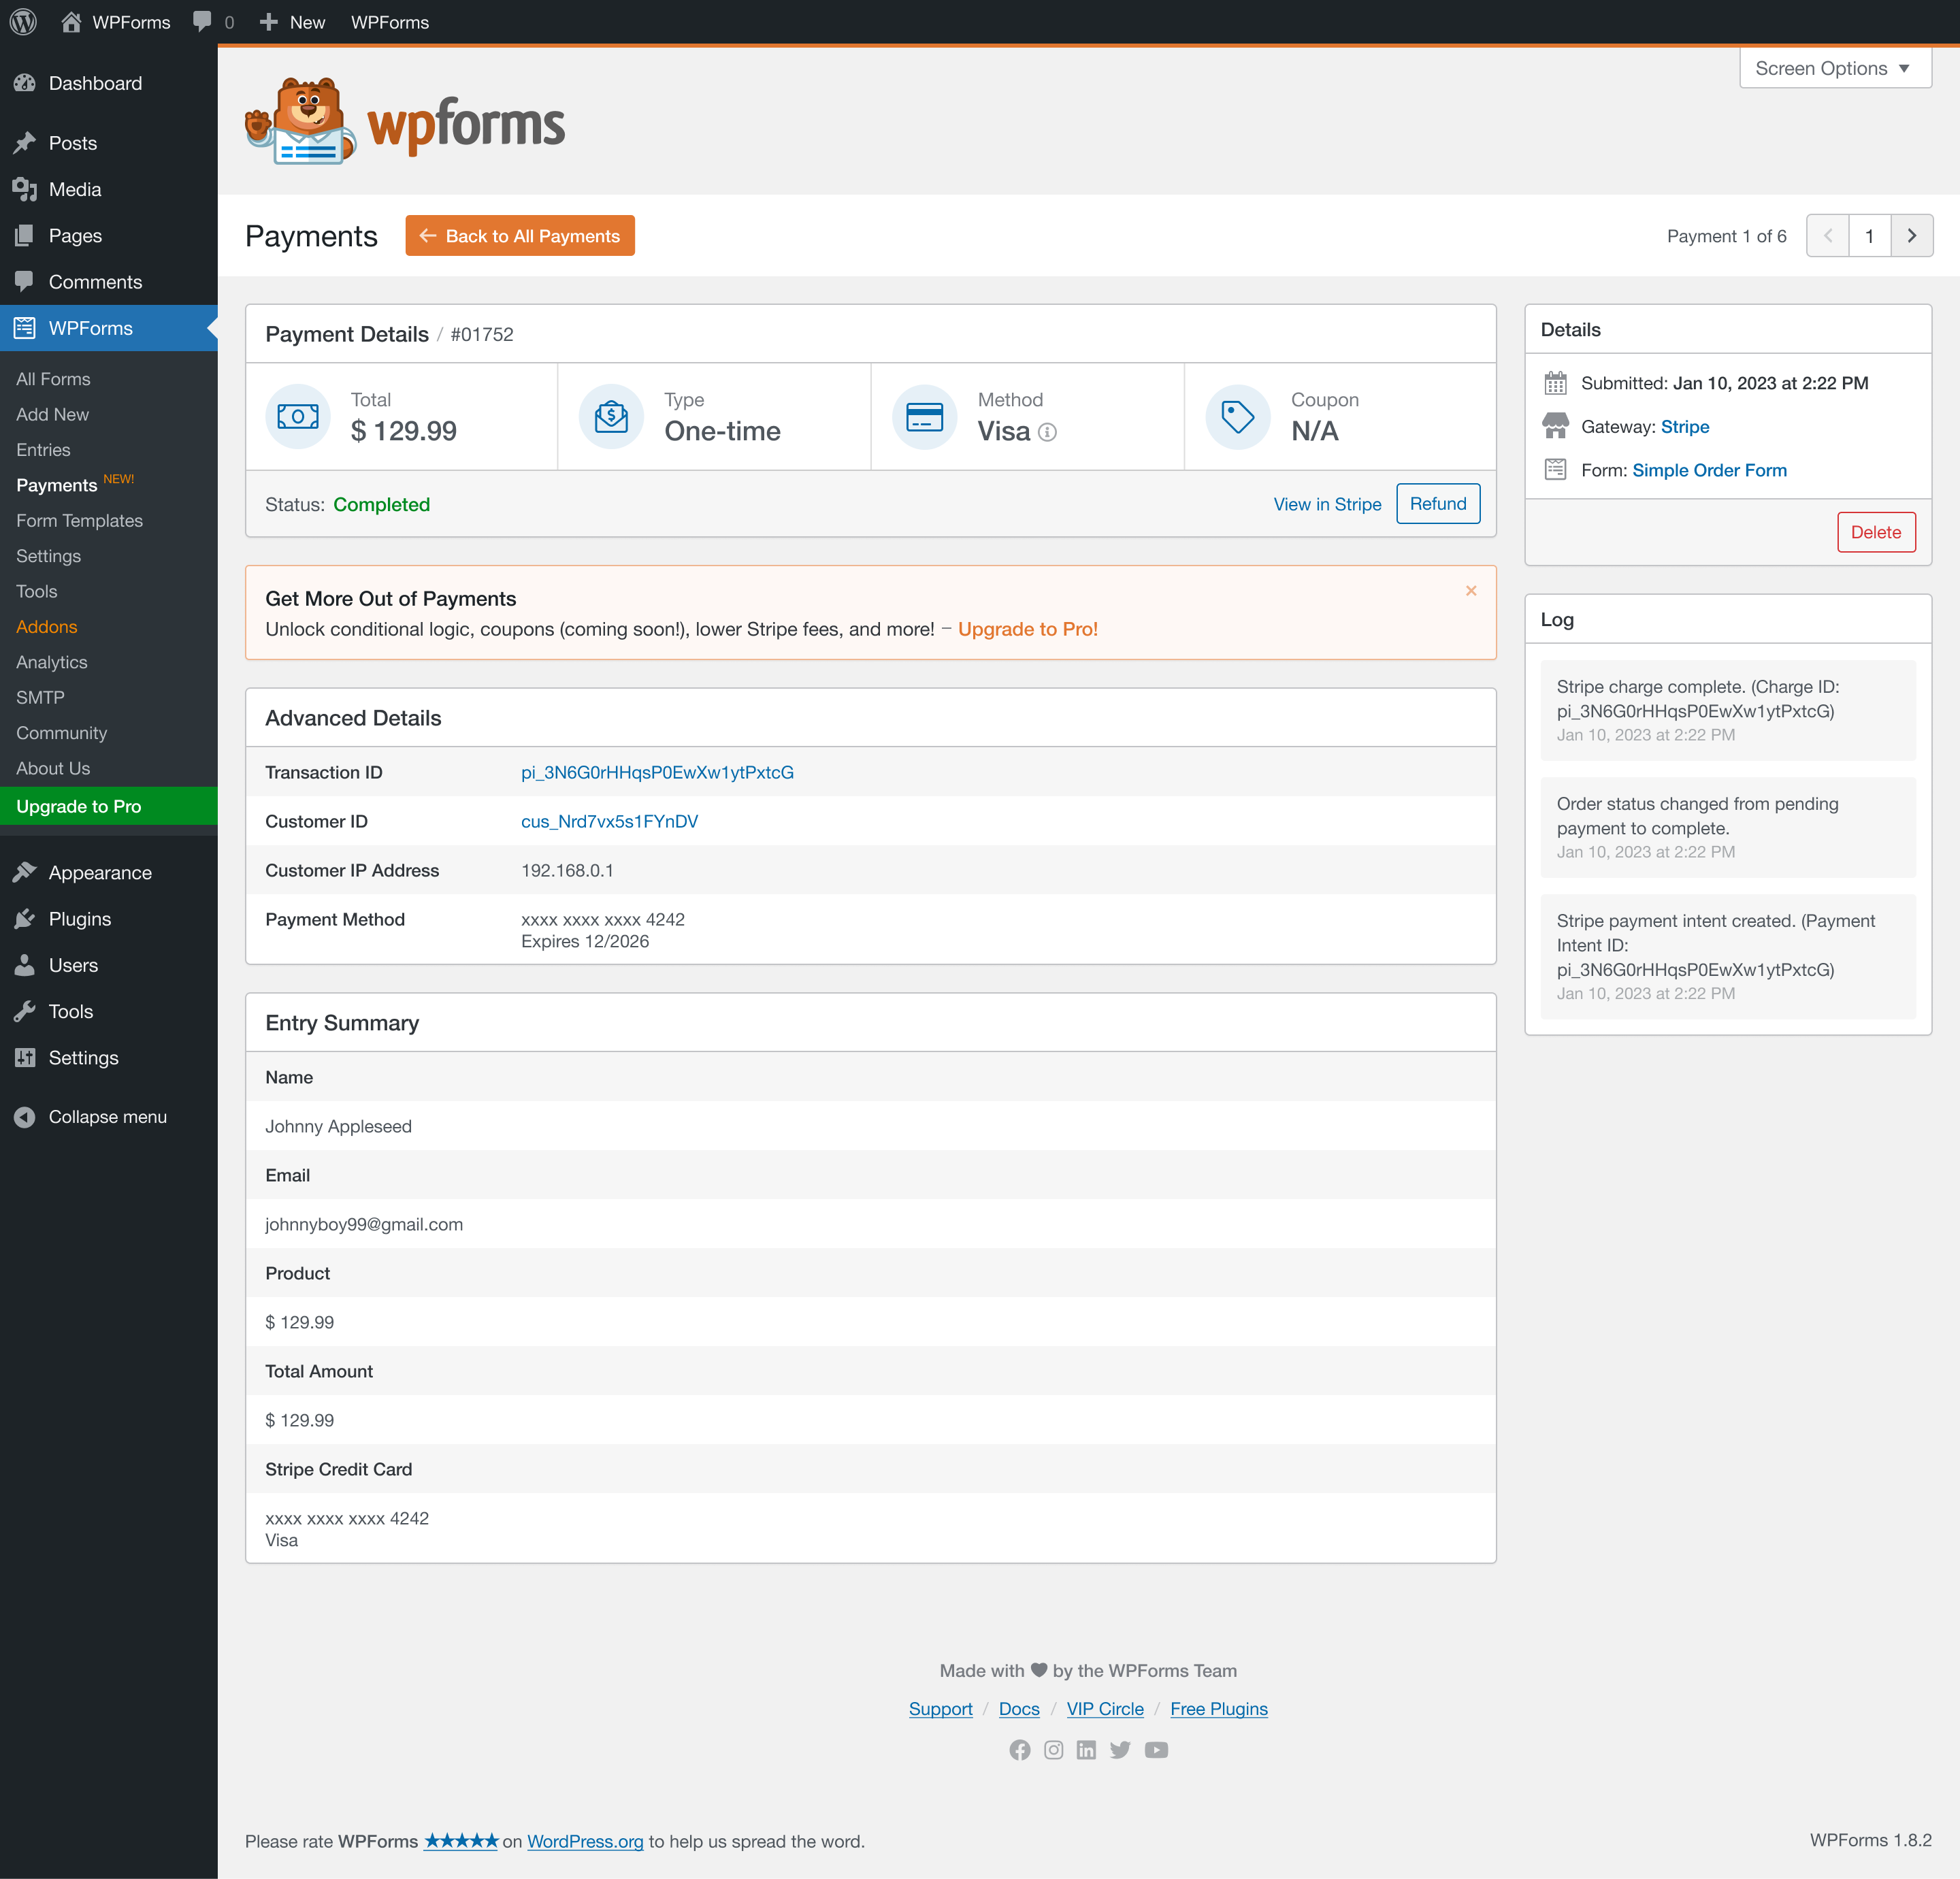Click the Twitter icon in footer
The image size is (1960, 1879).
tap(1120, 1750)
